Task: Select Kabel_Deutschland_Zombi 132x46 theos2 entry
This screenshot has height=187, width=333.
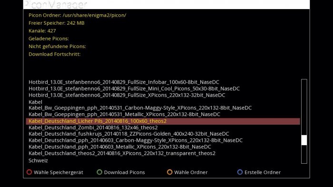Action: 93,128
